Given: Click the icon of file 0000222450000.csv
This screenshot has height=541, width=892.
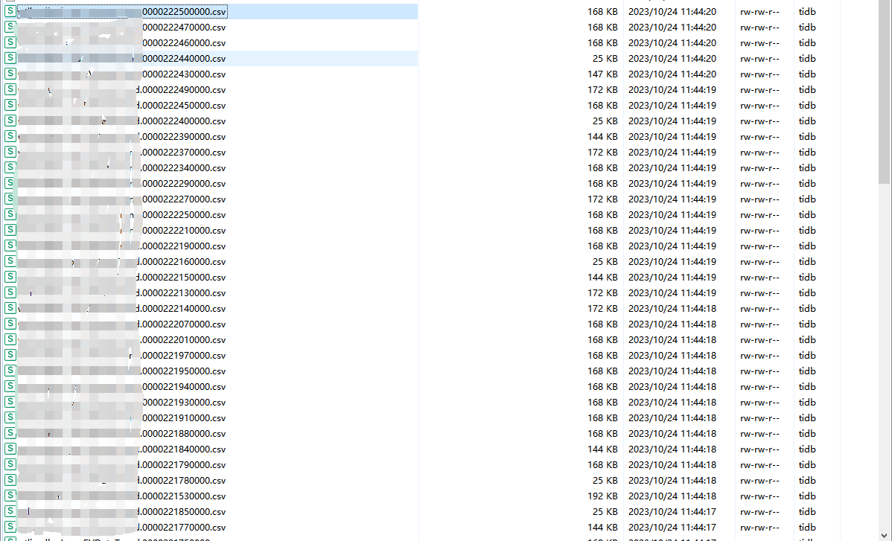Looking at the screenshot, I should (x=10, y=105).
